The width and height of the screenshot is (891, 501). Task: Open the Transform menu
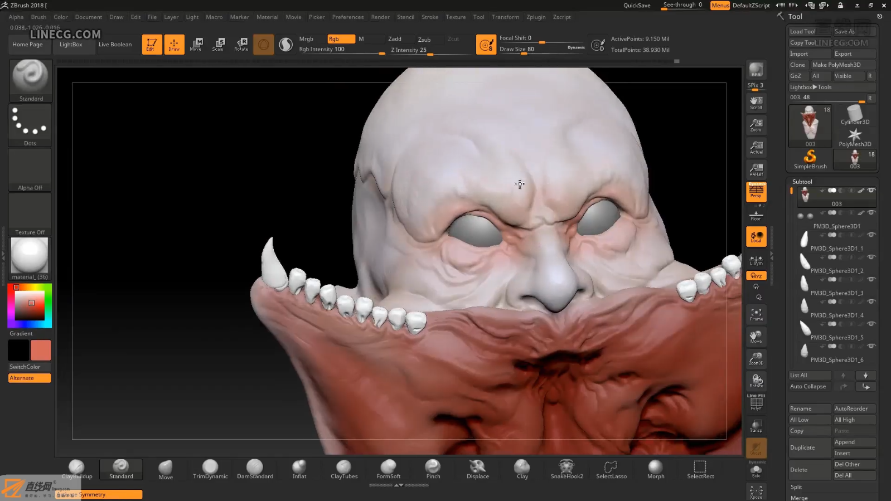click(505, 17)
